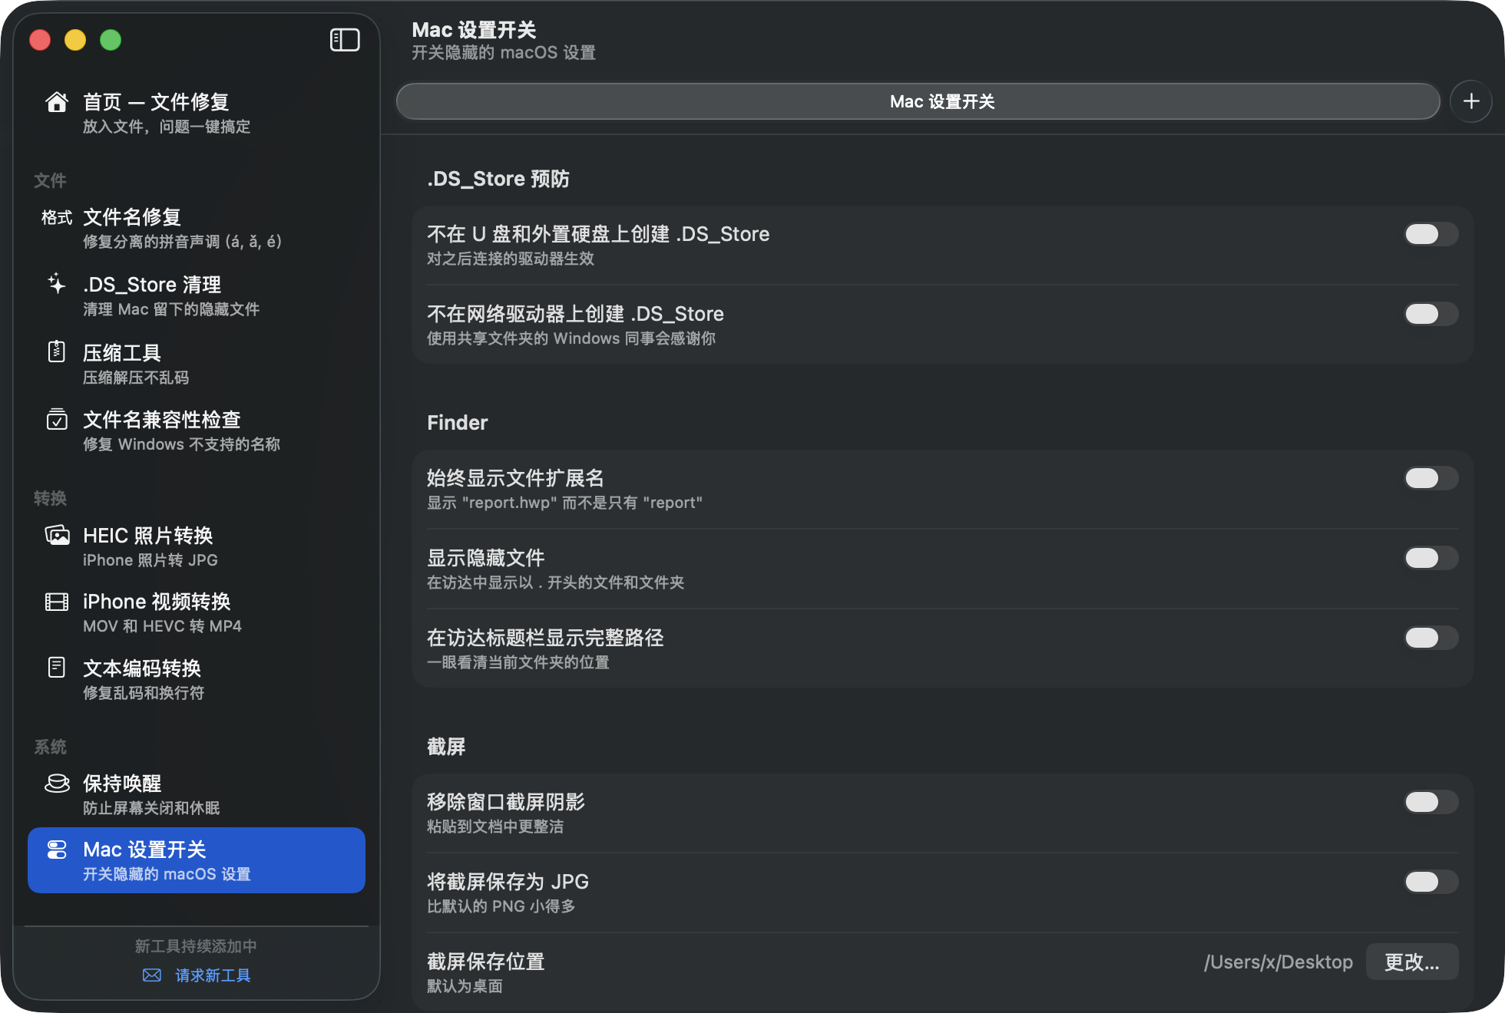Toggle 始终显示文件扩展名 switch
The width and height of the screenshot is (1505, 1013).
coord(1431,478)
